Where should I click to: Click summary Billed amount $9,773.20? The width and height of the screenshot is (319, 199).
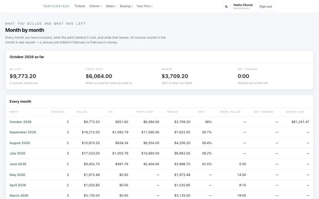pos(23,76)
